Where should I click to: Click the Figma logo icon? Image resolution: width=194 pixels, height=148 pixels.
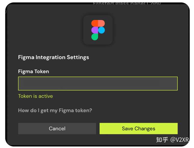point(98,30)
